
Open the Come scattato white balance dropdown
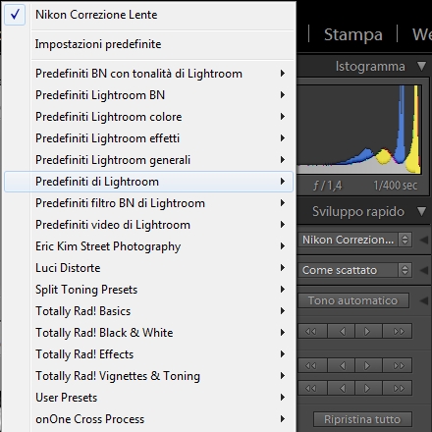tap(355, 270)
